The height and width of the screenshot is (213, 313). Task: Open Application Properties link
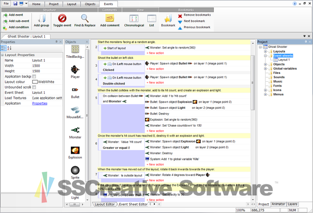[40, 104]
